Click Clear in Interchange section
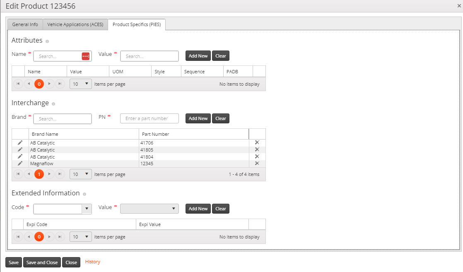463x272 pixels. [x=221, y=118]
